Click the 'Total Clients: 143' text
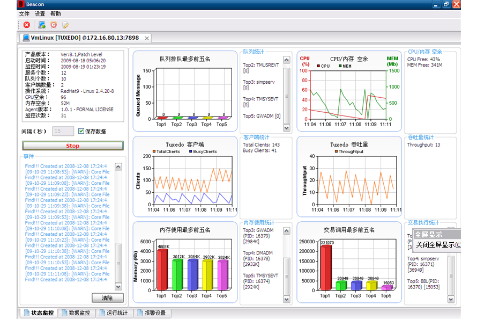The height and width of the screenshot is (319, 477). point(261,144)
